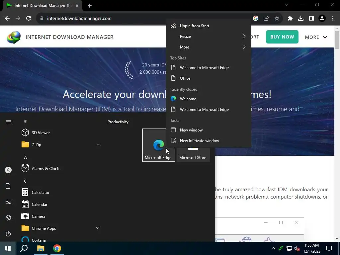
Task: Open File Explorer from taskbar
Action: click(41, 248)
